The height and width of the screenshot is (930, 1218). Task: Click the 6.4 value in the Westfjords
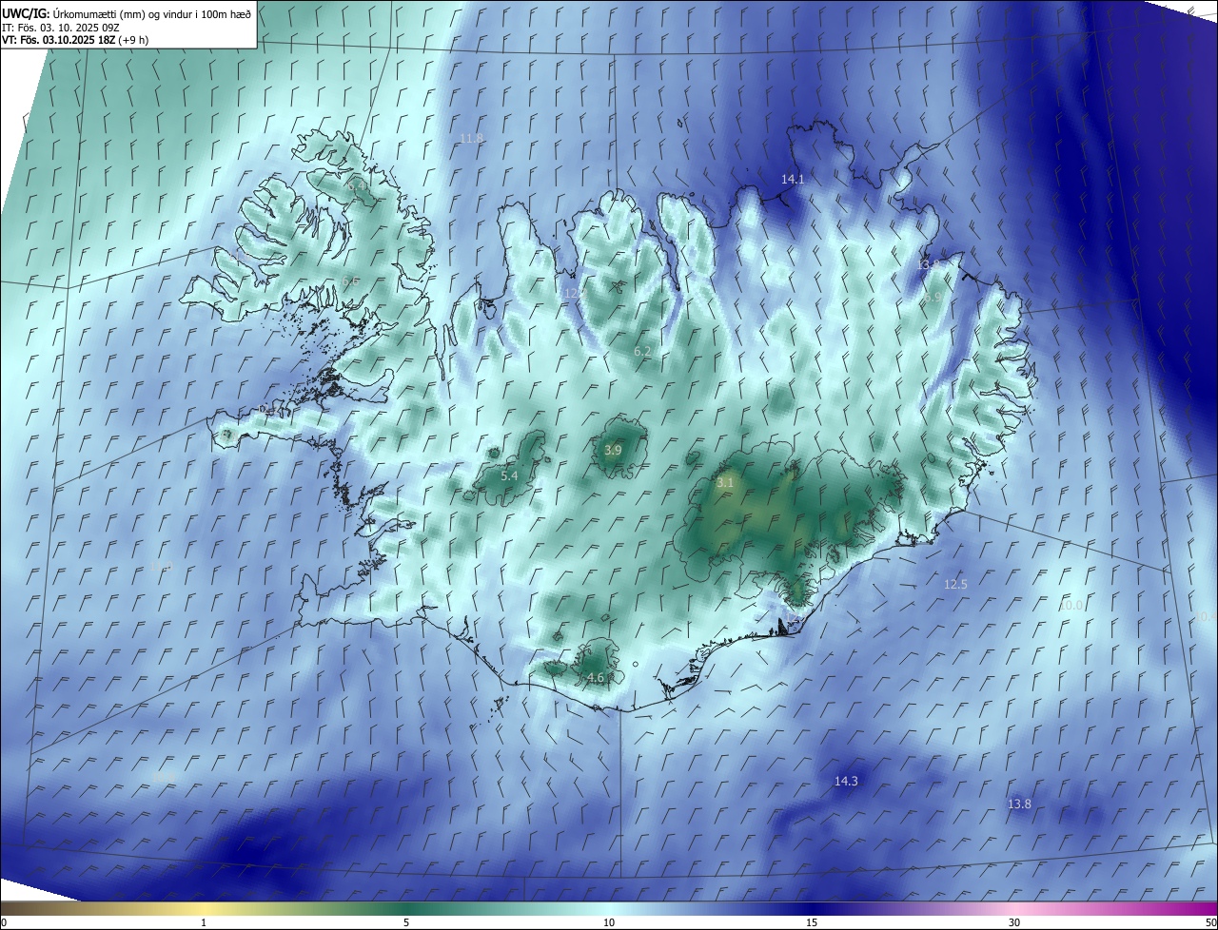tap(356, 186)
